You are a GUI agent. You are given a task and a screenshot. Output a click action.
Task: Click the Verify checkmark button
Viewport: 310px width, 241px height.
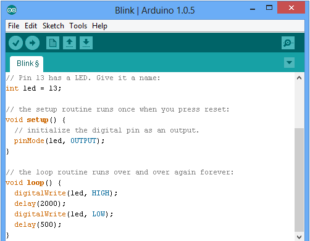point(15,43)
